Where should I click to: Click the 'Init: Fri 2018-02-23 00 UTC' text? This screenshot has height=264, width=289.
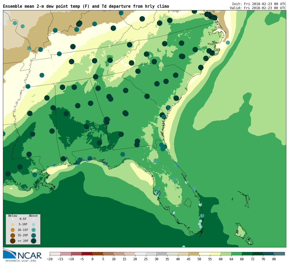pos(259,4)
